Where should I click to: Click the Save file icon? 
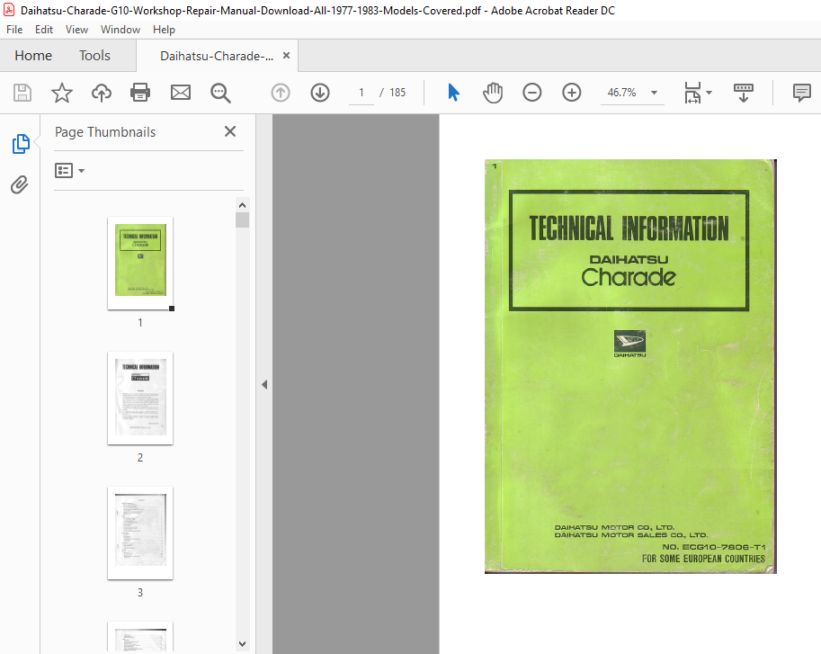click(x=22, y=93)
